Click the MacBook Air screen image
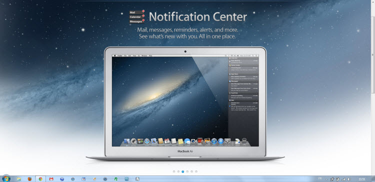Image resolution: width=375 pixels, height=182 pixels. click(x=185, y=100)
